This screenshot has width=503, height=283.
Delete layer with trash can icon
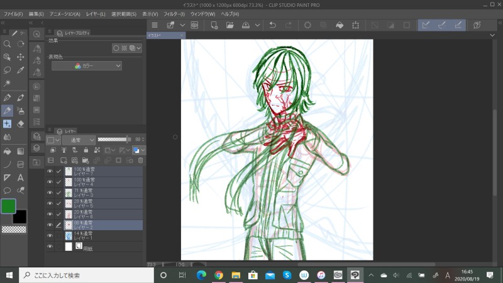coord(141,160)
